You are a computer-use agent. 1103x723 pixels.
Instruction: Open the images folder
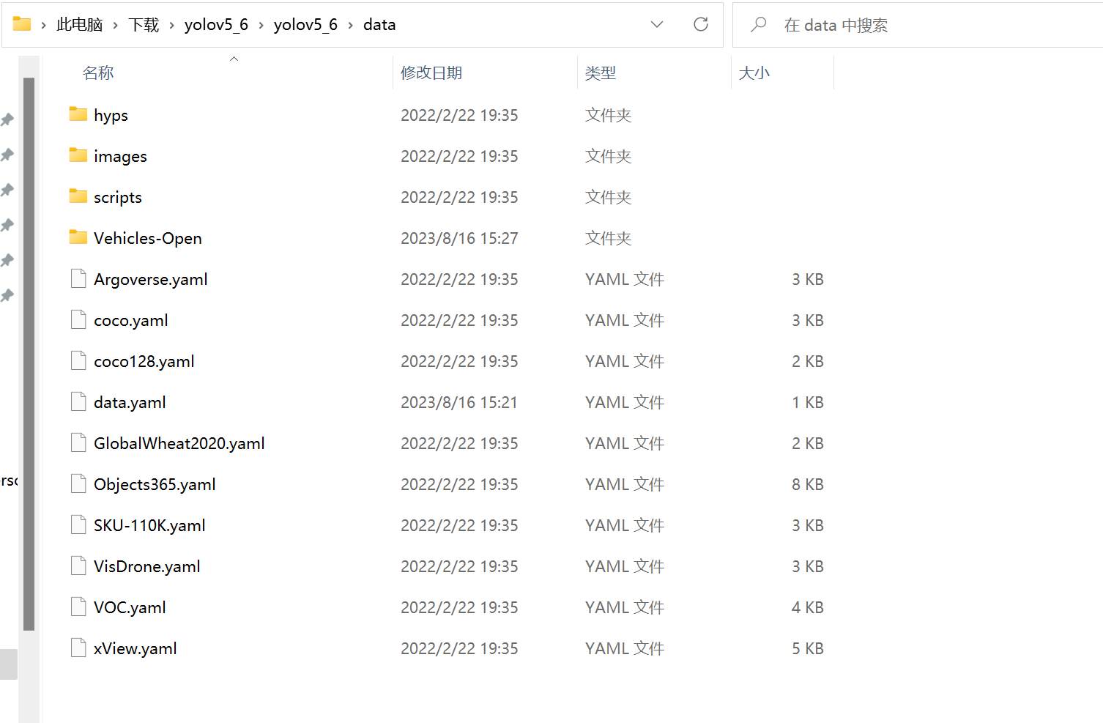click(120, 156)
